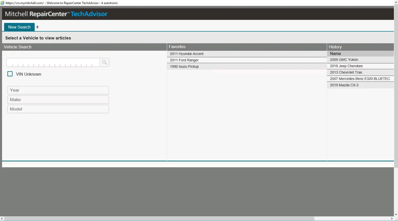Click the Mitchell RepairCenter TechAdvisor logo

[x=56, y=14]
